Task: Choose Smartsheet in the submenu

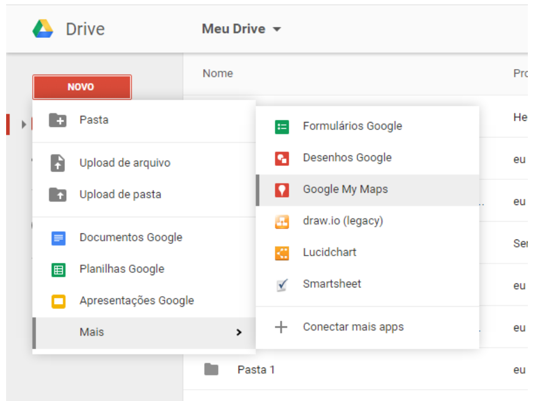Action: [332, 283]
